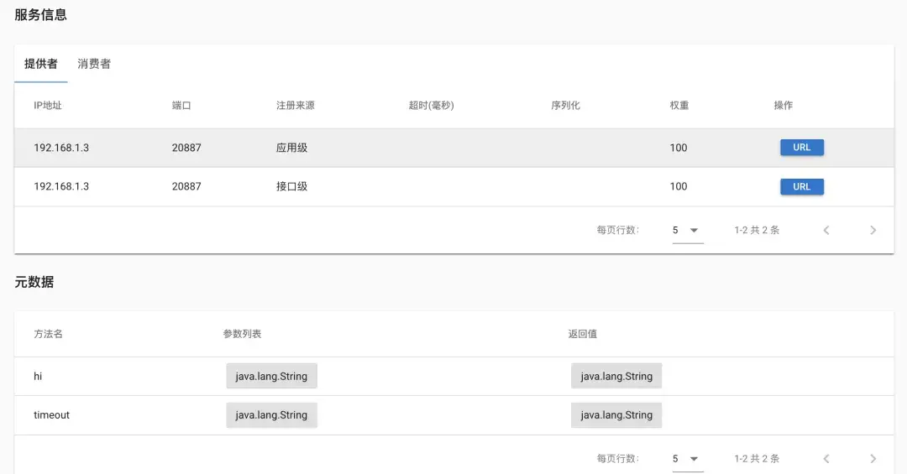This screenshot has height=474, width=907.
Task: Open rows-per-page dropdown in metadata table
Action: pos(687,458)
